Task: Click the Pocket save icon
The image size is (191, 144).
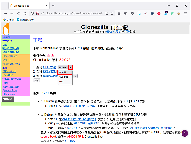Action: click(x=126, y=13)
